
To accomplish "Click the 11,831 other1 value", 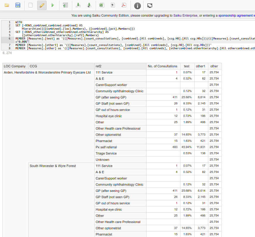I will (x=201, y=147).
